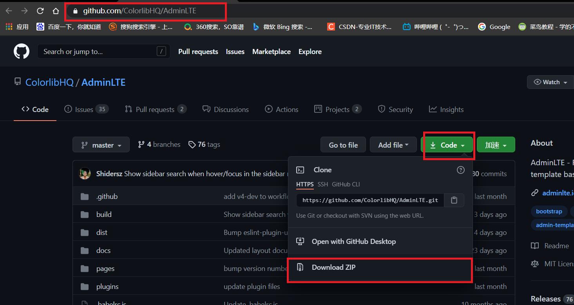Open the Google bookmark
The height and width of the screenshot is (305, 574).
(x=494, y=27)
